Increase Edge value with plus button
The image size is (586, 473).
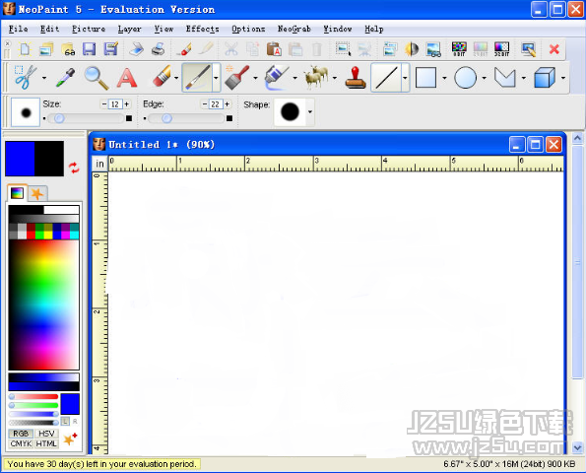(228, 103)
